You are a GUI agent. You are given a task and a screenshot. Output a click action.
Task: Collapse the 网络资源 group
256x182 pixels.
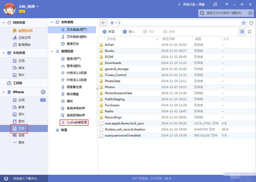[x=4, y=23]
